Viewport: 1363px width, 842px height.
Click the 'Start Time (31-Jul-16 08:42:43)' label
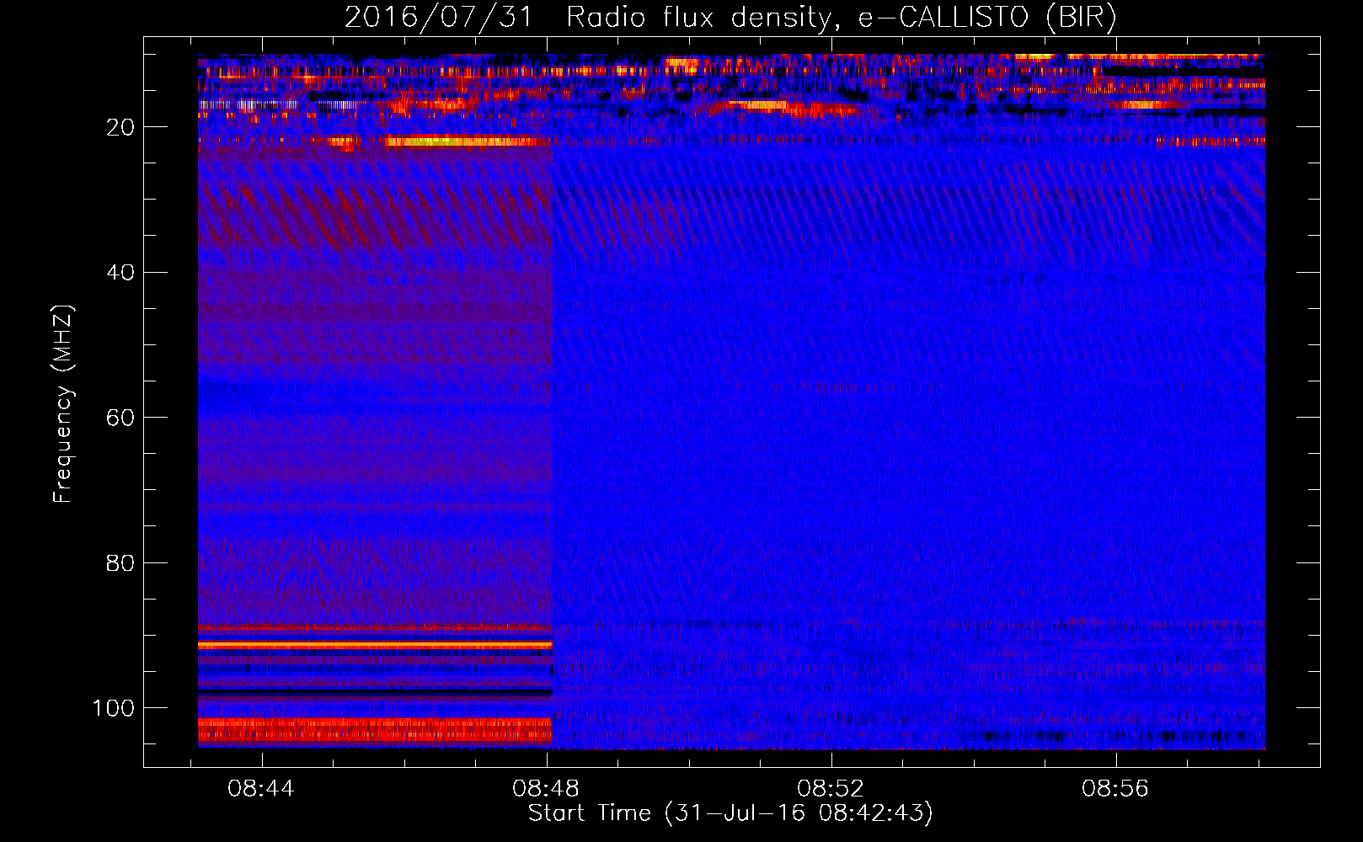[x=730, y=813]
